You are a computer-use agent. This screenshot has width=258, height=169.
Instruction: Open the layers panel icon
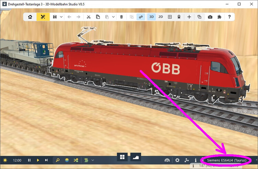67,160
